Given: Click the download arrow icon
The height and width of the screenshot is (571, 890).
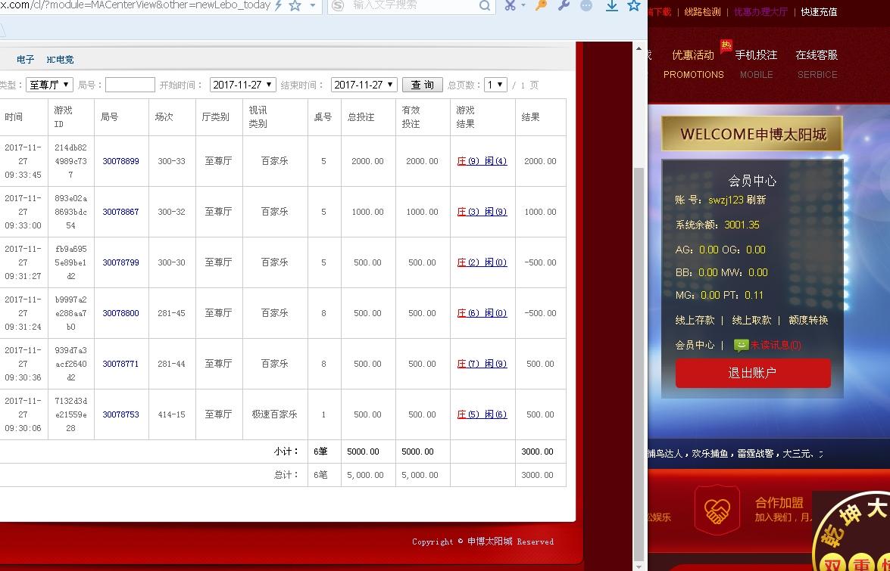Looking at the screenshot, I should [x=611, y=7].
